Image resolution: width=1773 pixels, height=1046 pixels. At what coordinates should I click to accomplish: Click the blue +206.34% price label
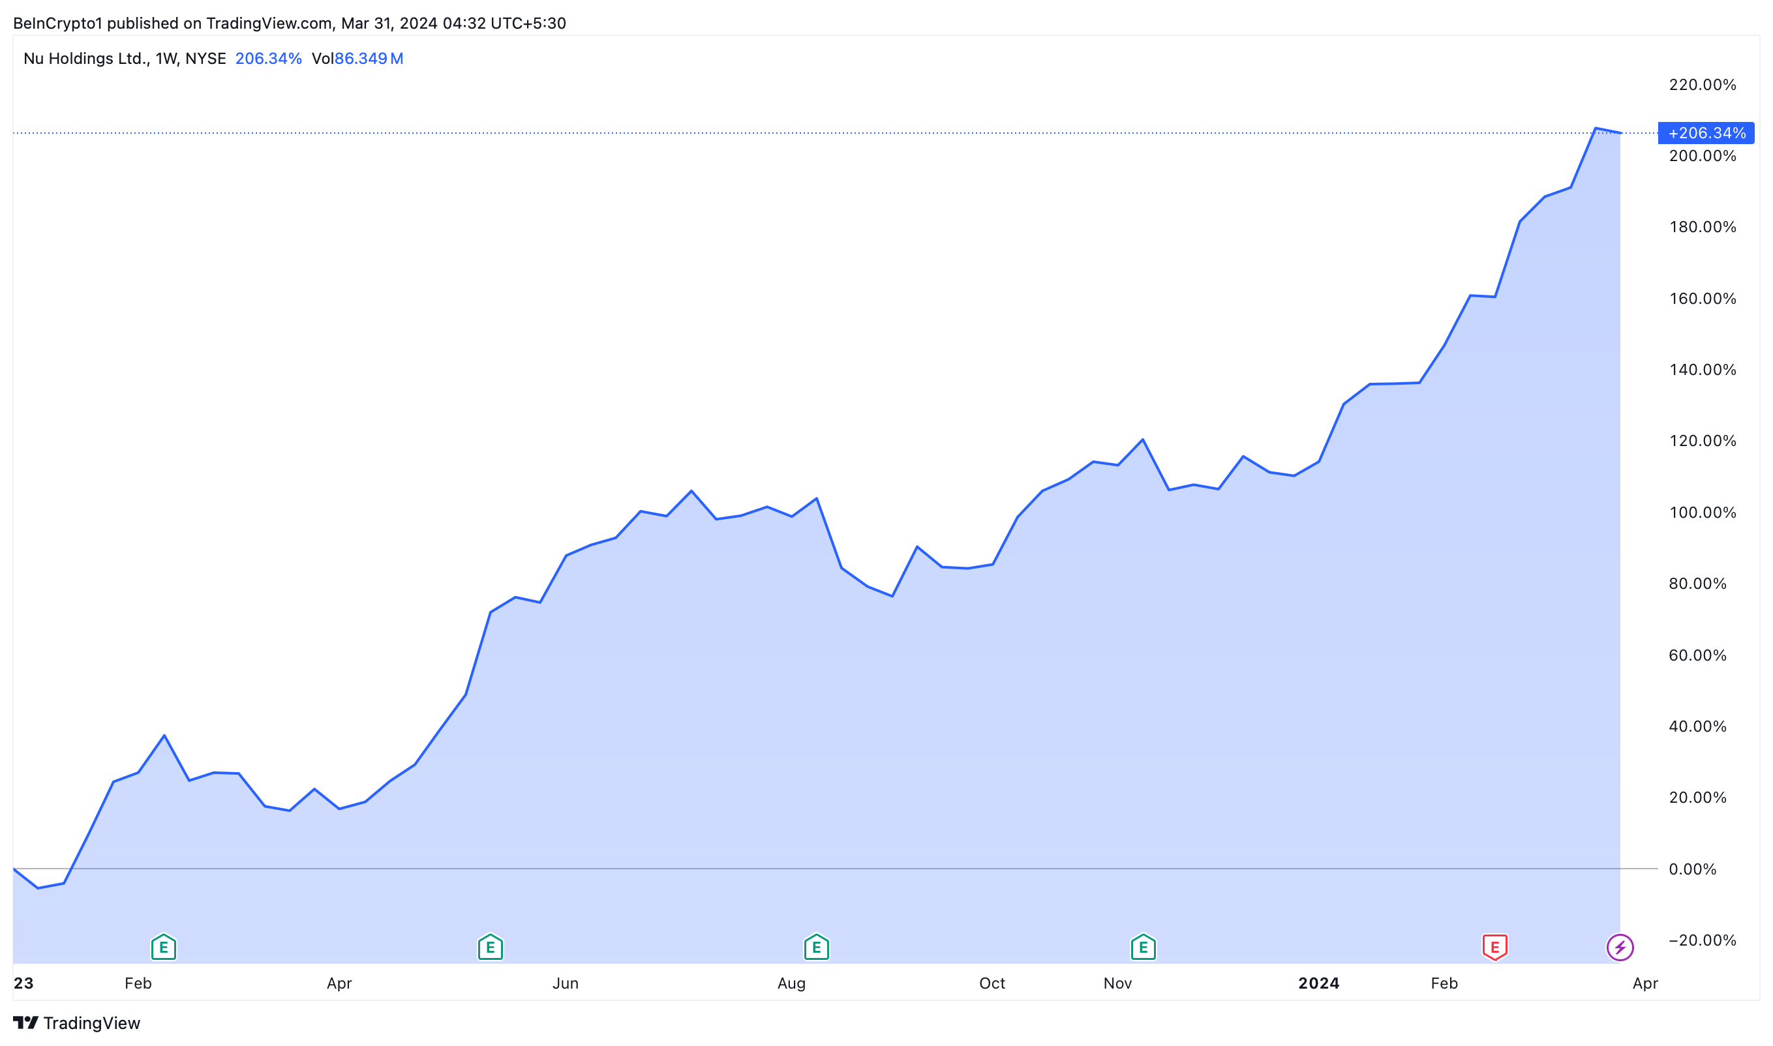(x=1706, y=133)
